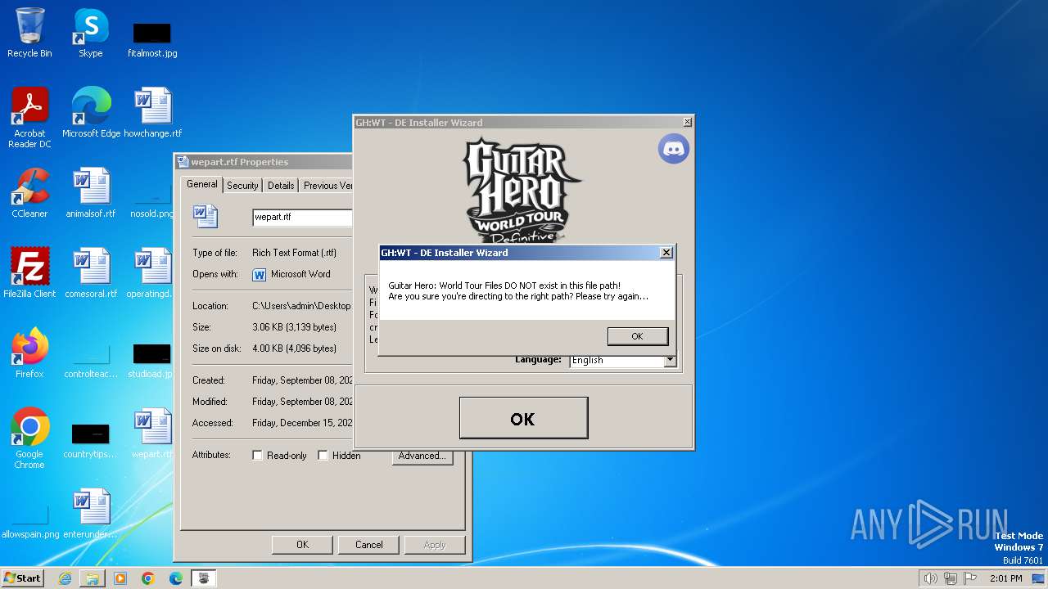Image resolution: width=1048 pixels, height=589 pixels.
Task: Open the Windows Start menu
Action: [x=23, y=578]
